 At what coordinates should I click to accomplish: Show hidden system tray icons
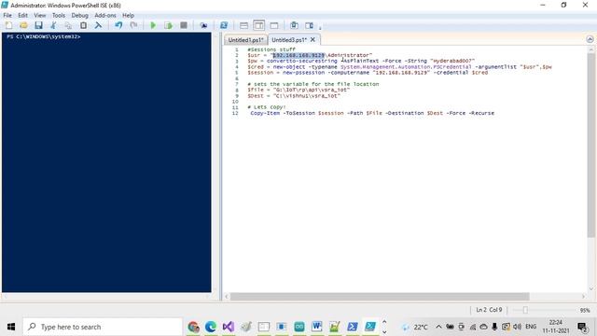(438, 327)
